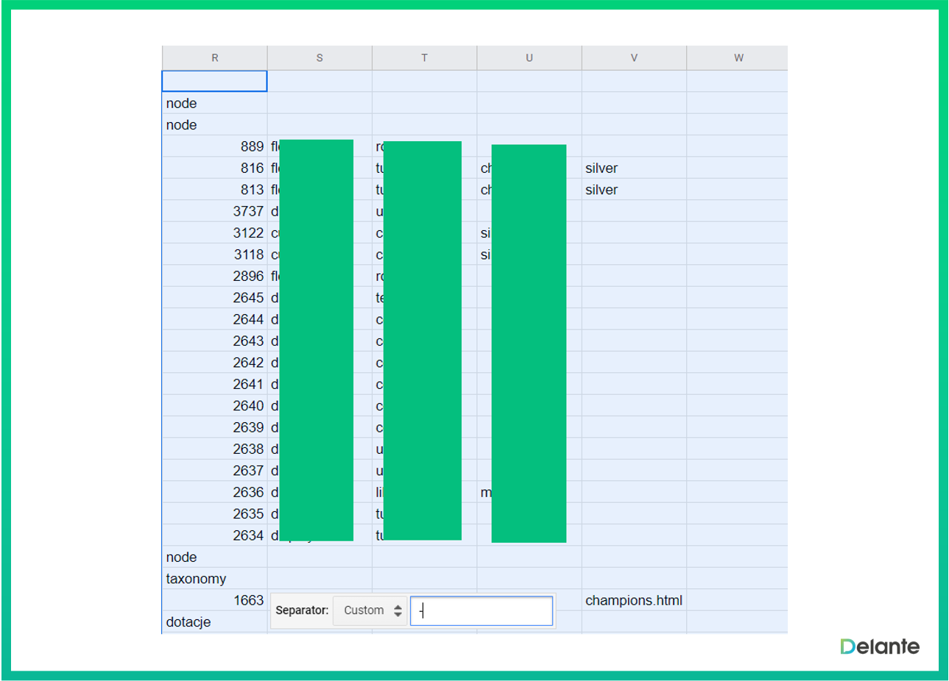Open the Separator Custom dropdown
The height and width of the screenshot is (681, 949).
click(372, 610)
